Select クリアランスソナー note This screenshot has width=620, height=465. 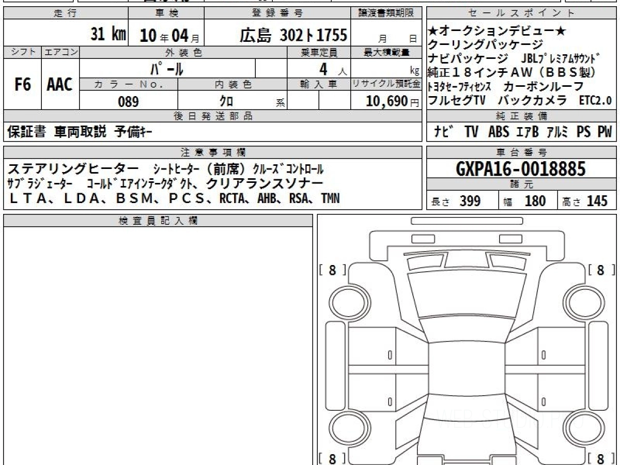click(265, 183)
